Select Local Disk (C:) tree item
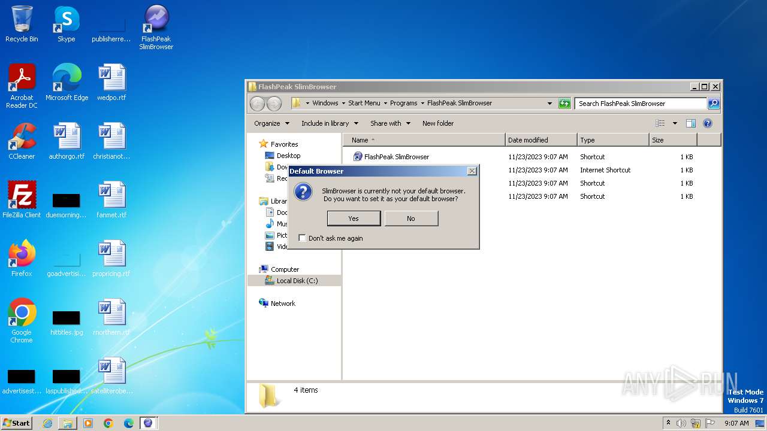The image size is (767, 431). [x=297, y=281]
